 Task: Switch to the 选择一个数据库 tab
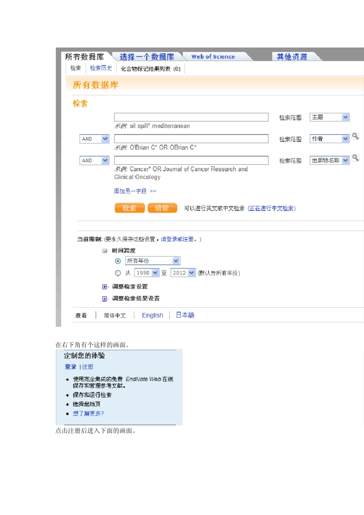tap(147, 57)
